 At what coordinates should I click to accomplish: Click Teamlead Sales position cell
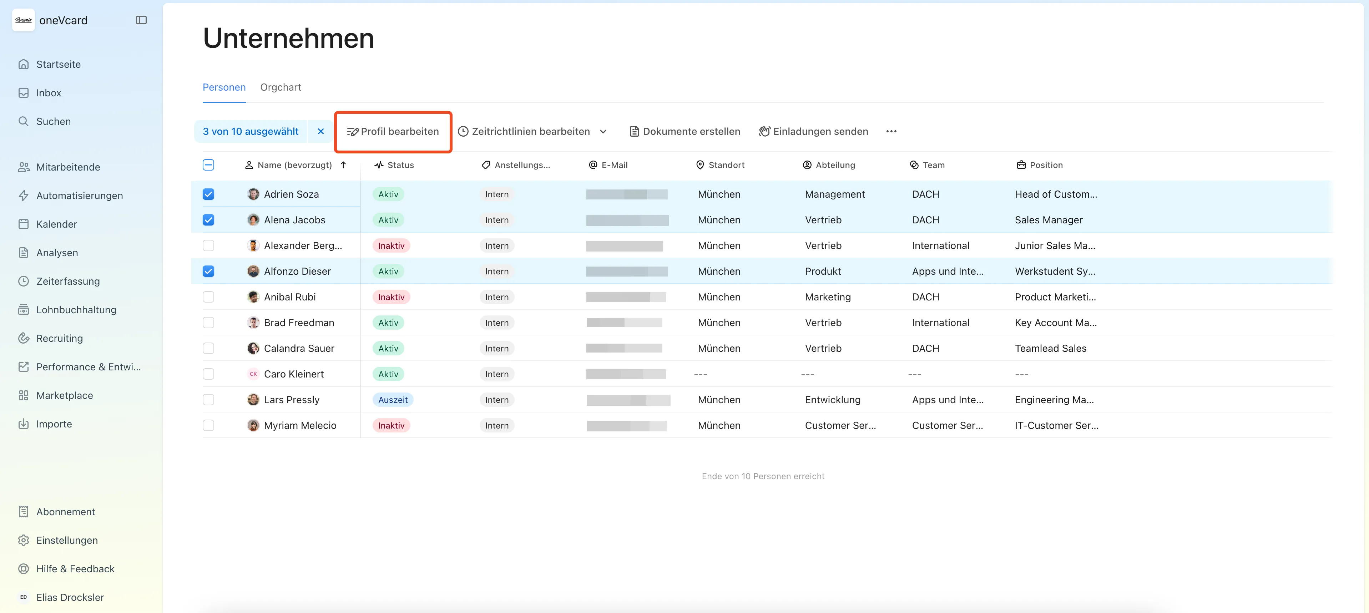[1051, 349]
